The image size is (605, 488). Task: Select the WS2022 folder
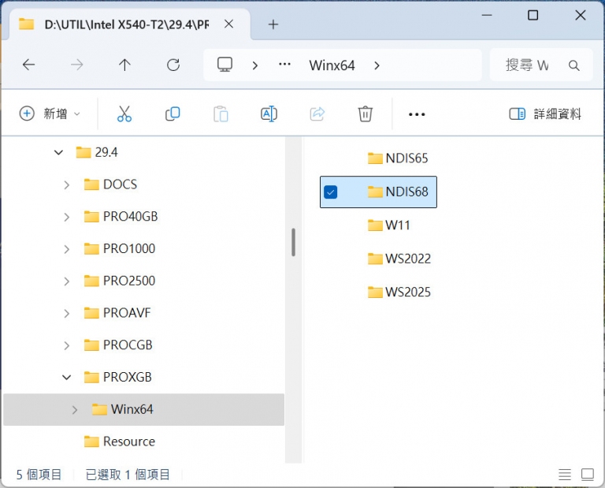coord(399,259)
